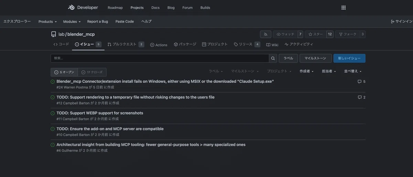Show the 17 クローズ issues
This screenshot has width=413, height=177.
92,72
